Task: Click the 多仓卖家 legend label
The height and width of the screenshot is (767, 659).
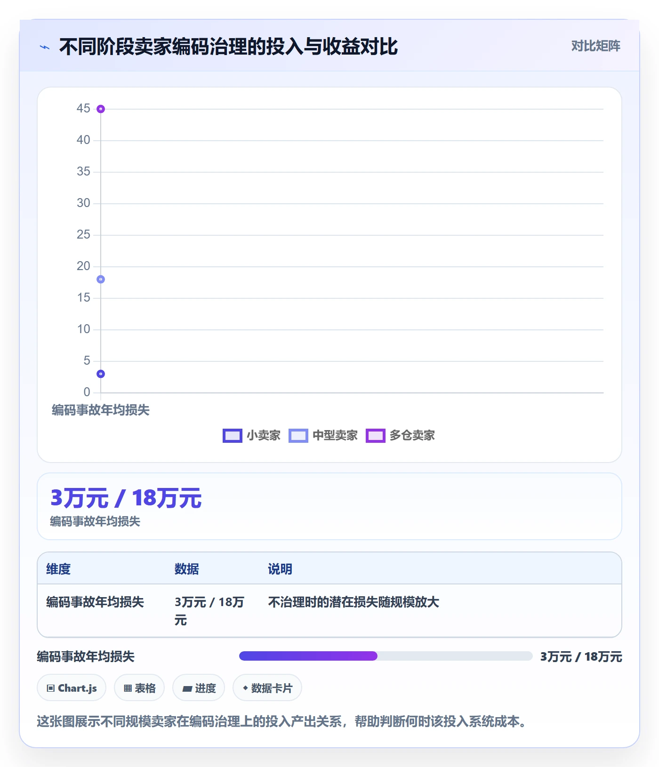Action: [412, 436]
